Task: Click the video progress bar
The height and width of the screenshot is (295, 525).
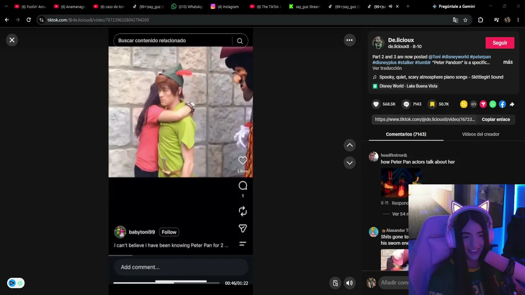Action: point(166,283)
